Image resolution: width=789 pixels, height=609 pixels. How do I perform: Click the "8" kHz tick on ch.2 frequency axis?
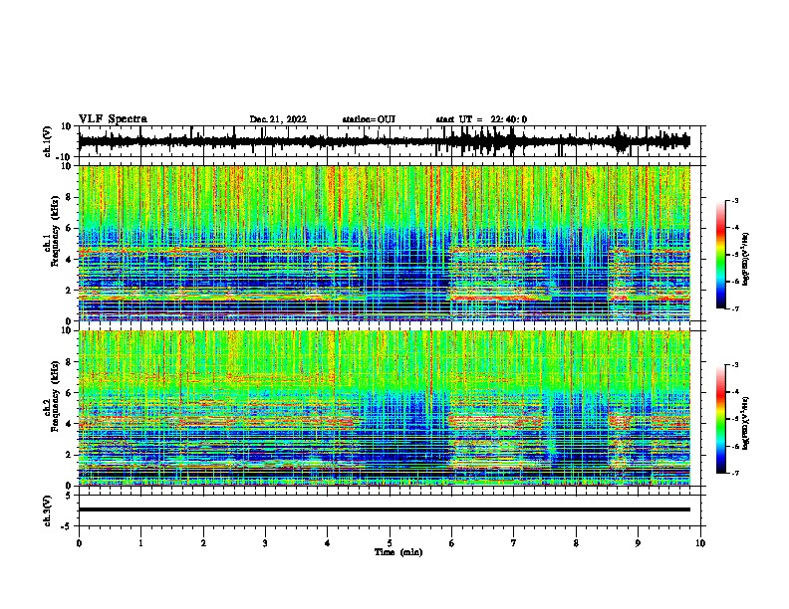coord(69,362)
